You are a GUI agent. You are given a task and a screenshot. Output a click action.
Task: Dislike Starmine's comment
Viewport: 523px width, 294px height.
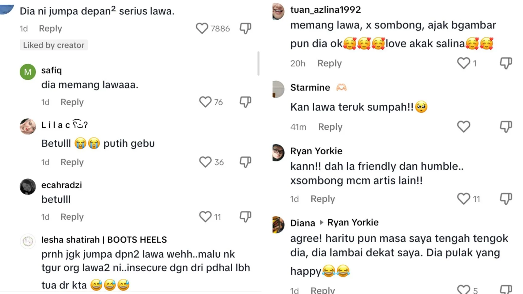506,127
